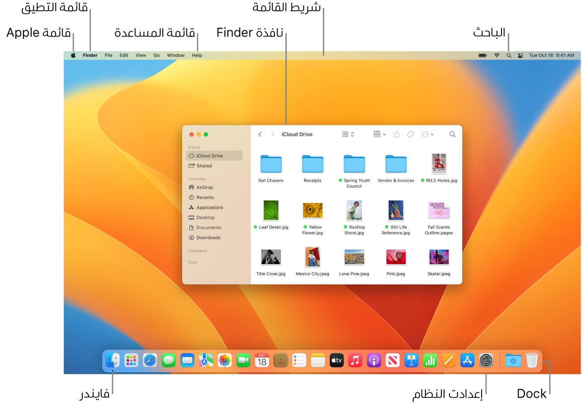The width and height of the screenshot is (582, 405).
Task: Select the Vendor & Invoices folder
Action: (x=396, y=168)
